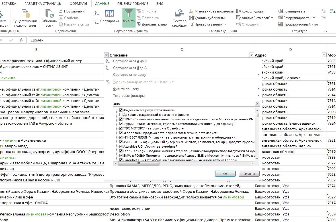Switch to ФОРМУЛЫ tab

[78, 4]
